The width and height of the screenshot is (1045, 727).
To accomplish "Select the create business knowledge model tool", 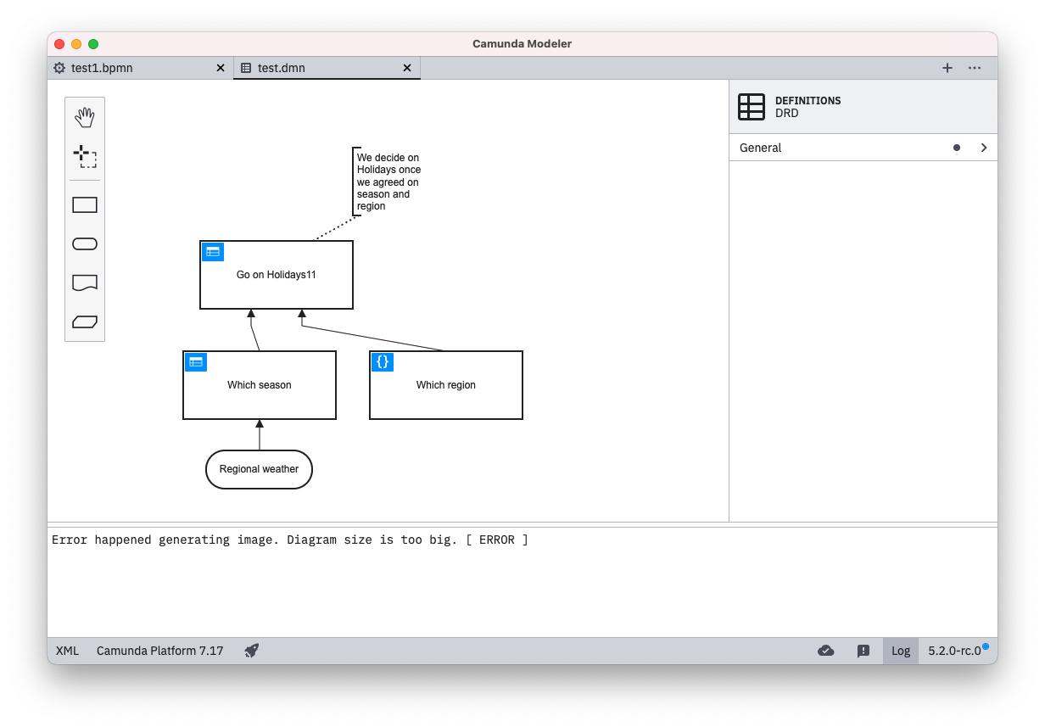I will tap(85, 322).
